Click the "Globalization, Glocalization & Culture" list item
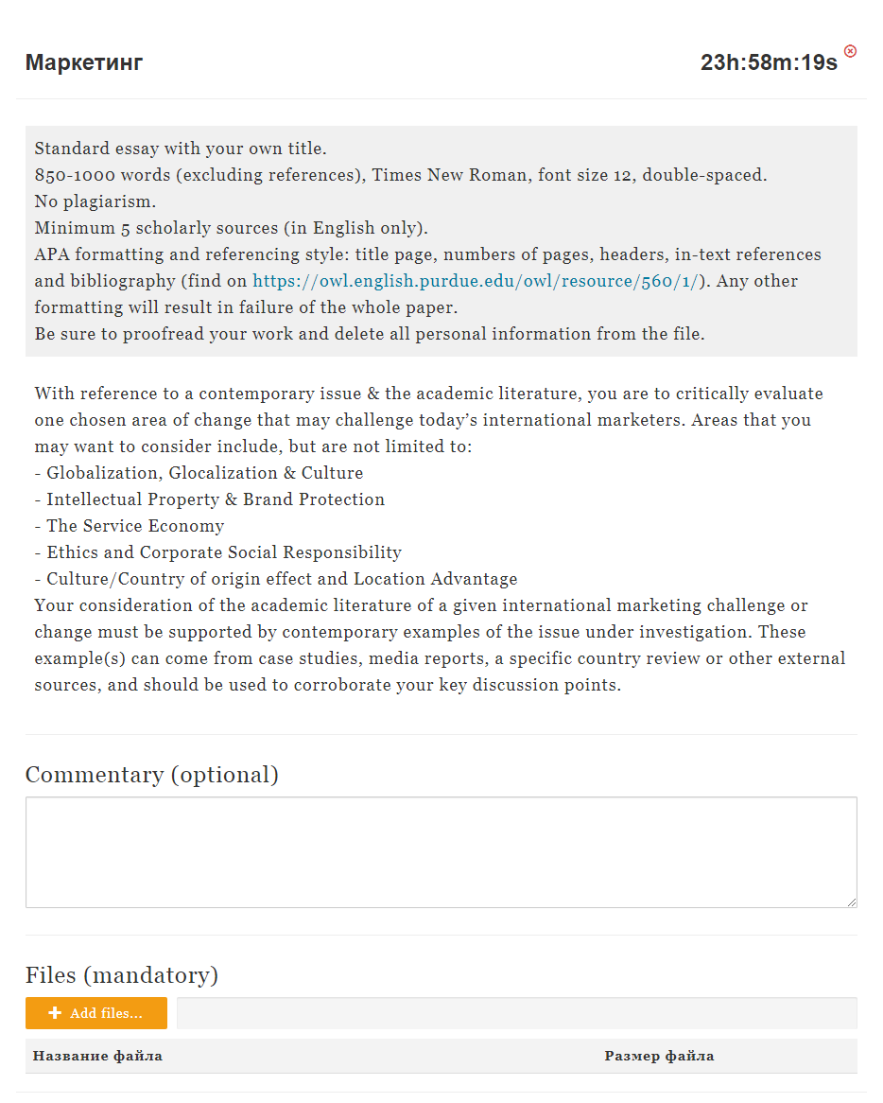This screenshot has height=1103, width=883. (204, 473)
